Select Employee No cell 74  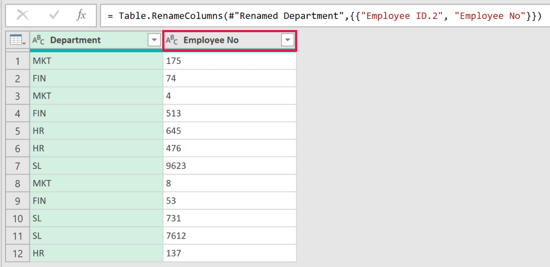click(x=230, y=79)
